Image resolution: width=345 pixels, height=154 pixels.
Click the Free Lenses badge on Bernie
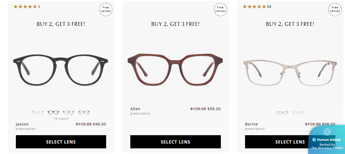(335, 9)
